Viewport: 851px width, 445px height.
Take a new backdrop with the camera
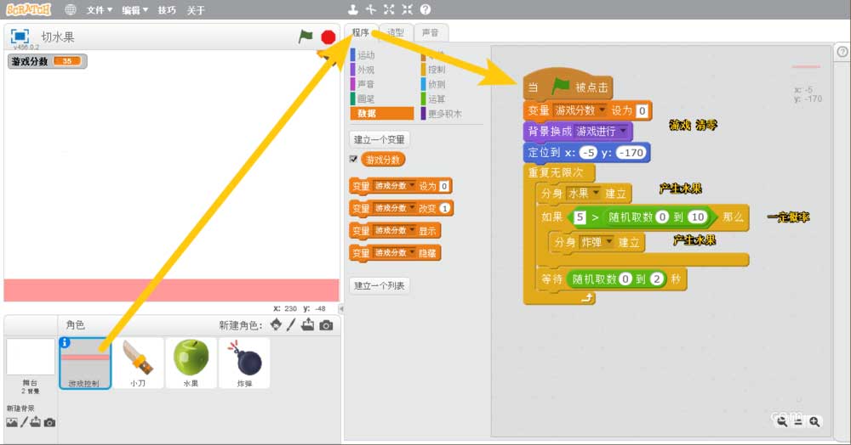(49, 422)
